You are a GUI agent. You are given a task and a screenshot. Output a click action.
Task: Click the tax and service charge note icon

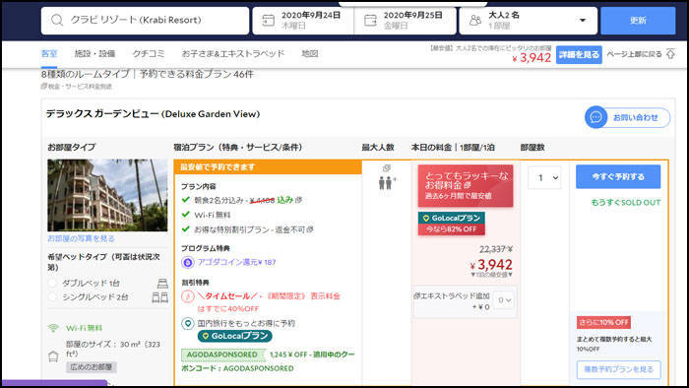(44, 86)
